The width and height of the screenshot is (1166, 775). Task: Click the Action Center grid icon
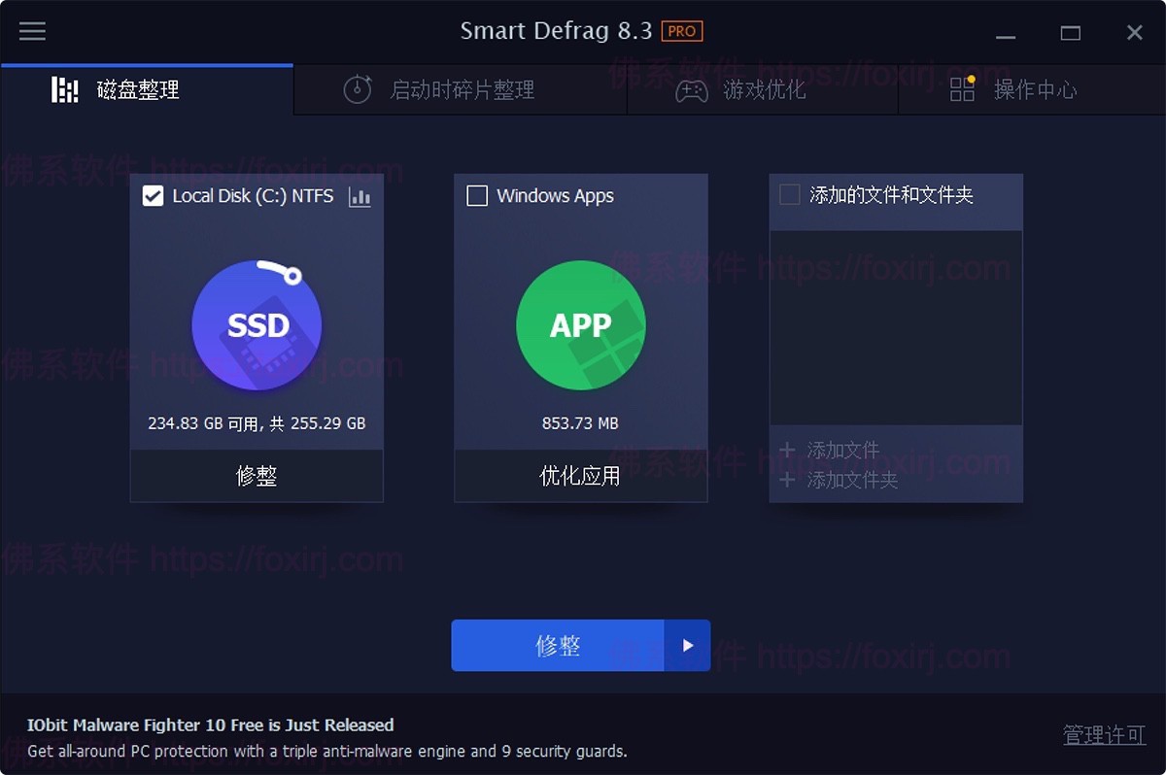click(962, 89)
